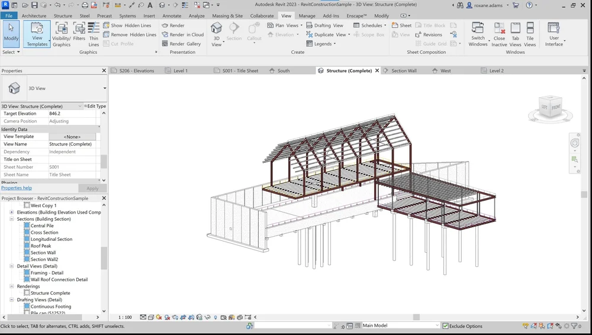Switch to the Annotate ribbon tab
This screenshot has width=592, height=335.
click(172, 16)
